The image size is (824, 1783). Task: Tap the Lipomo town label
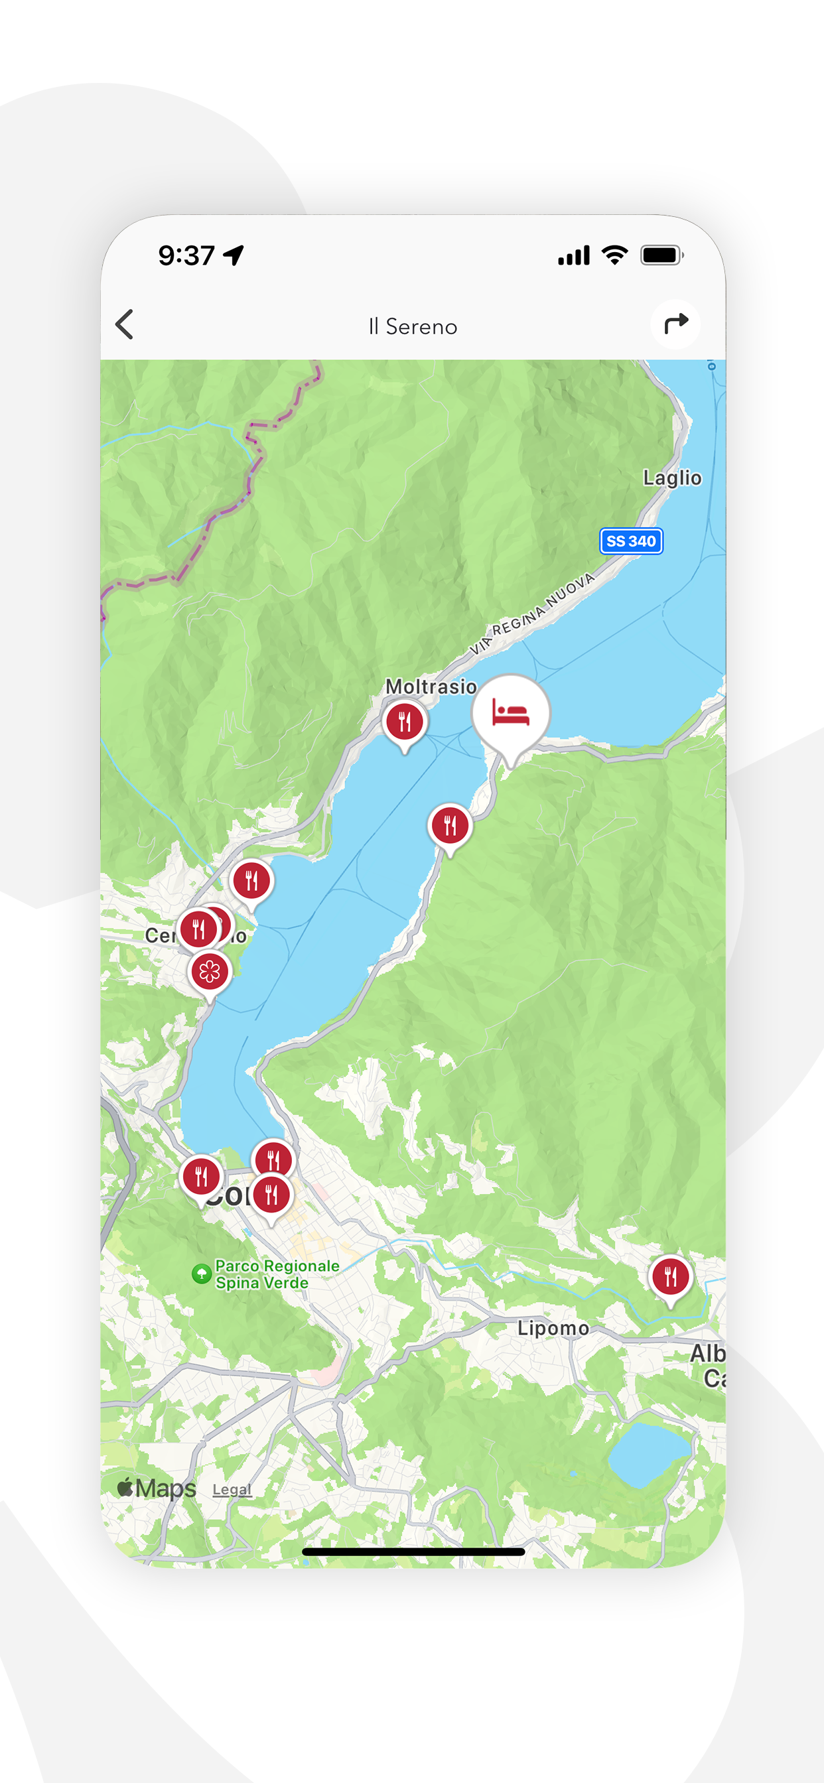tap(553, 1327)
